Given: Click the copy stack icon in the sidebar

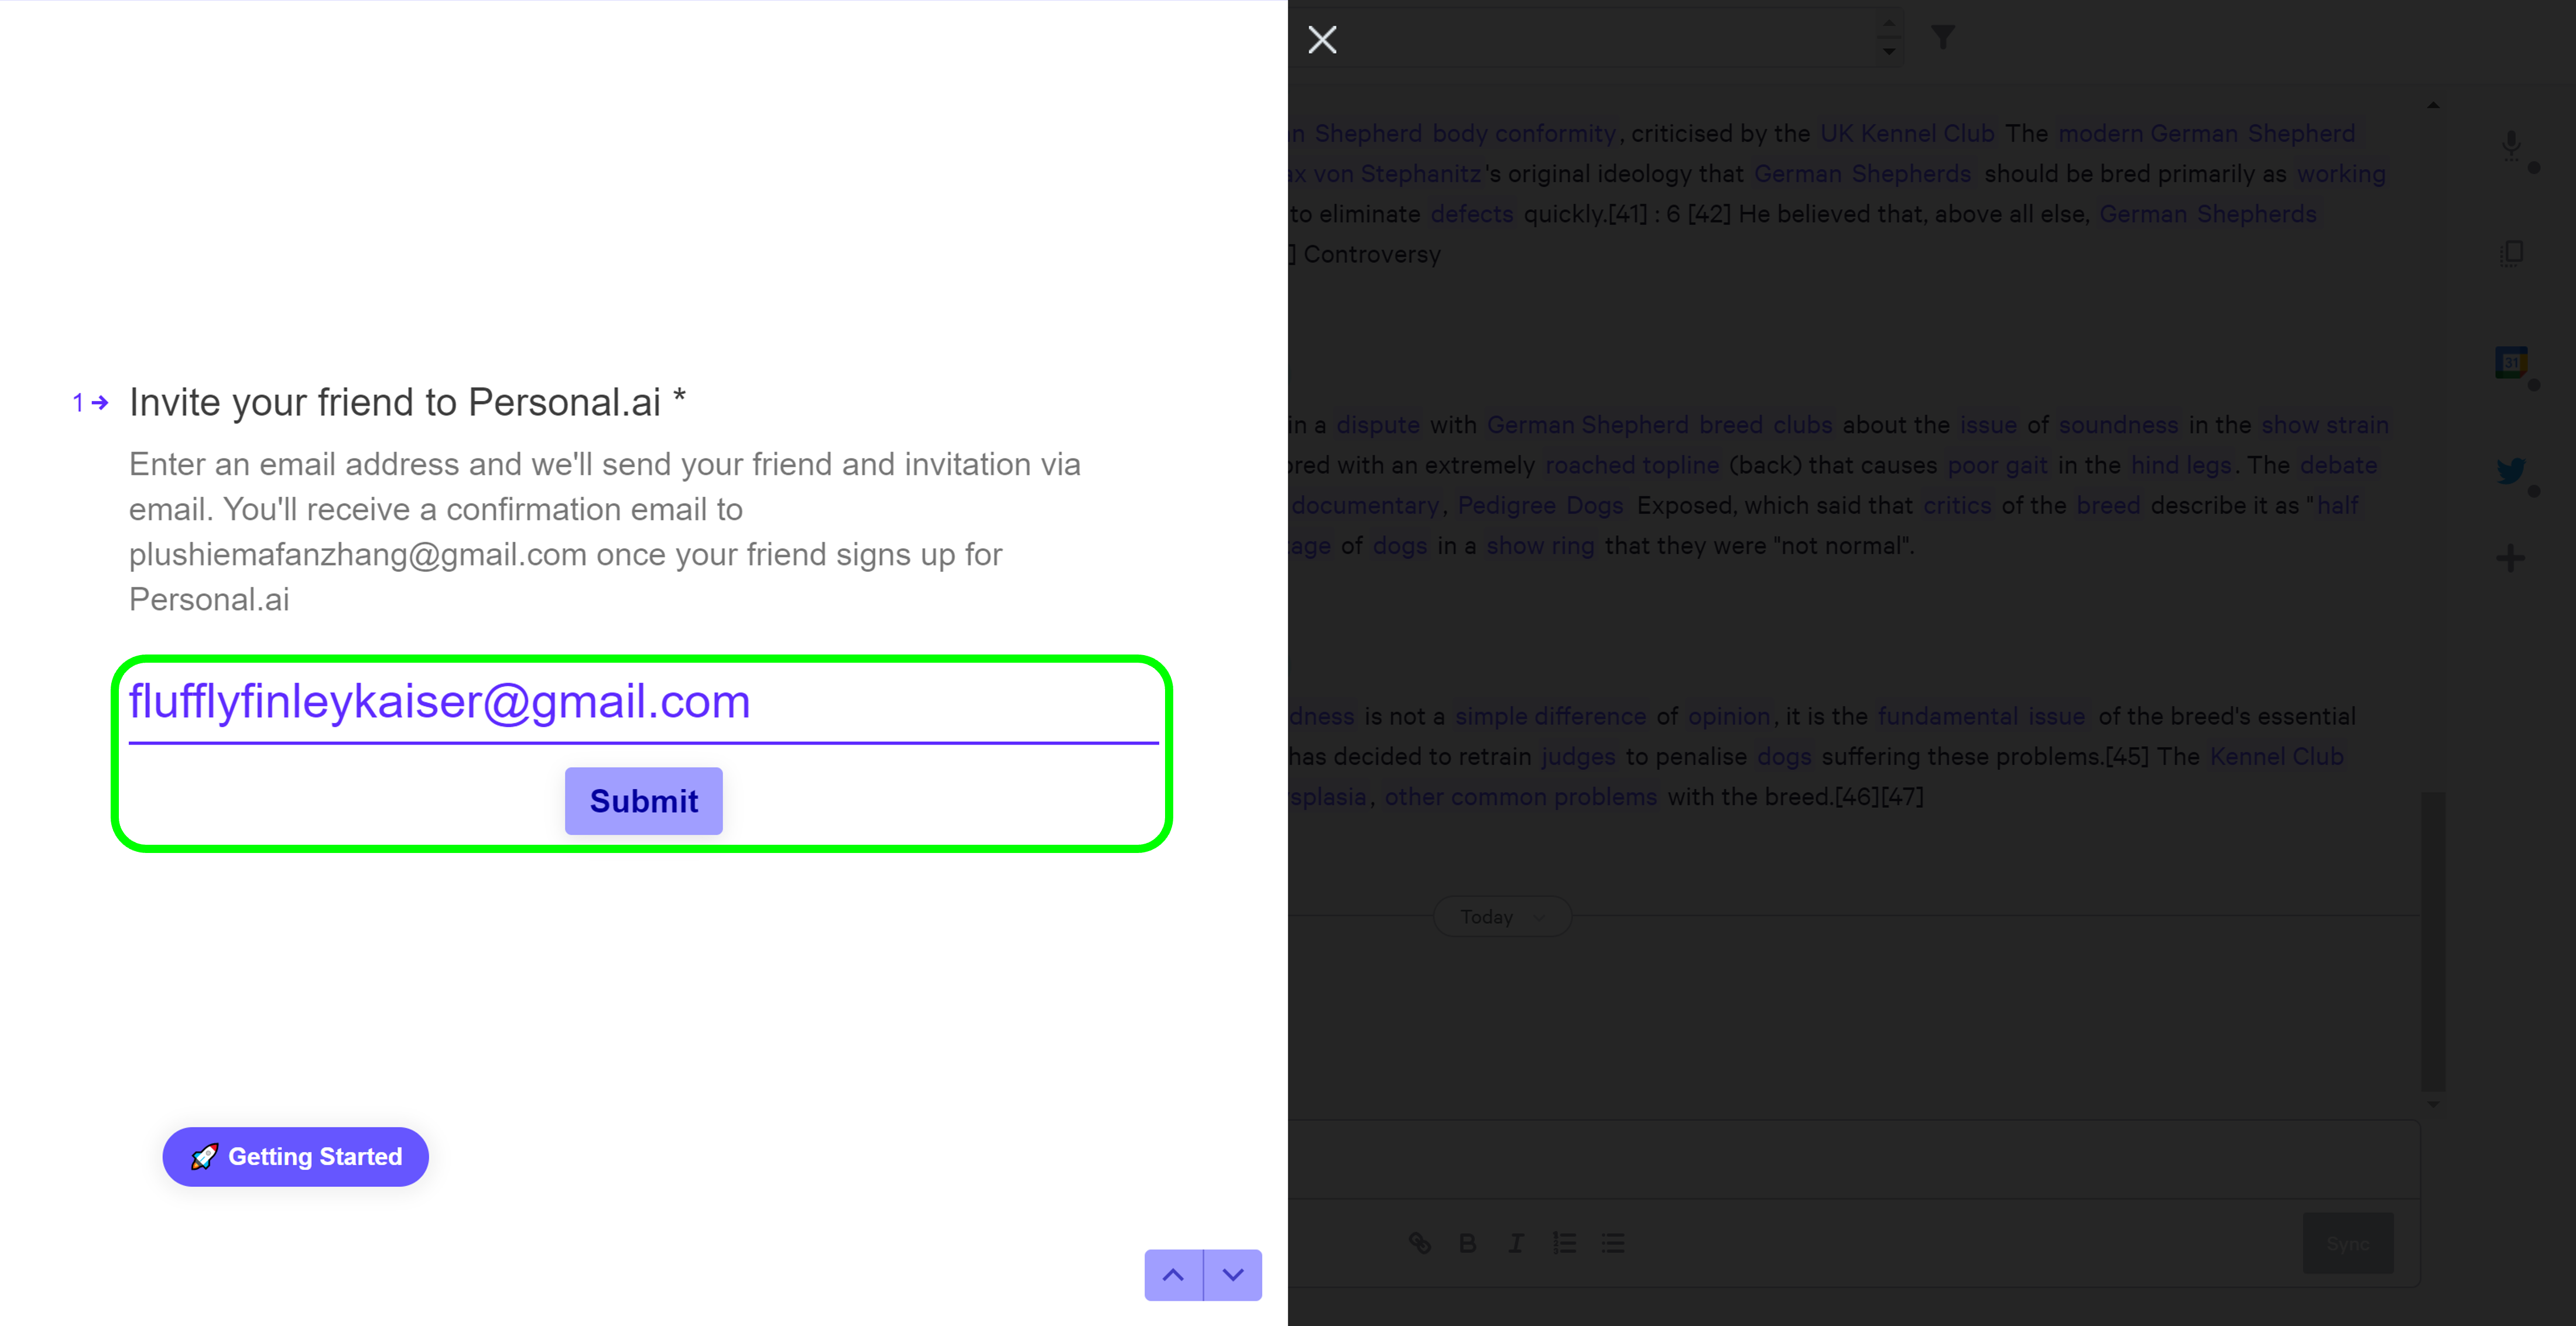Looking at the screenshot, I should coord(2511,253).
